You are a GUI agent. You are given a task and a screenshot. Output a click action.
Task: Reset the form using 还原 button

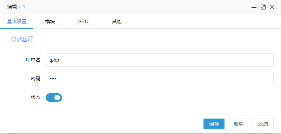pos(263,124)
